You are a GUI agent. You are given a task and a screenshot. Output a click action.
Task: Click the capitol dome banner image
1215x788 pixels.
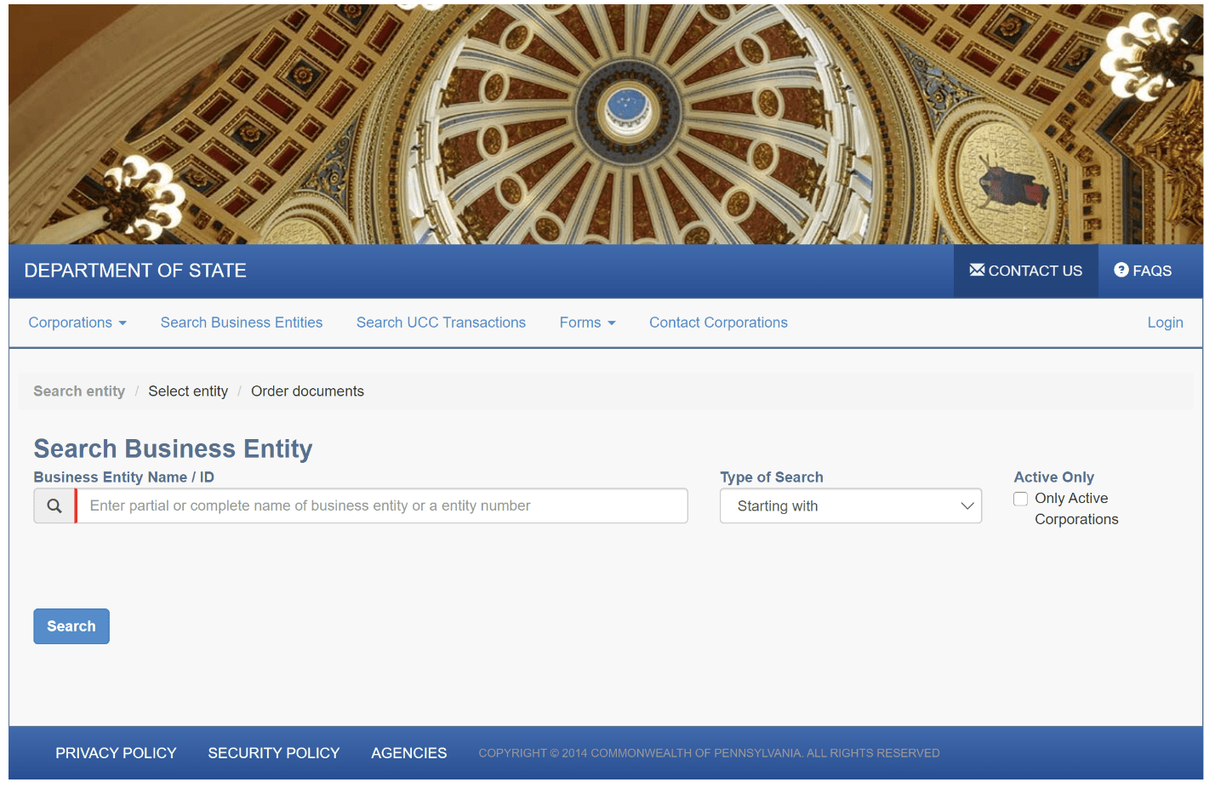coord(606,124)
